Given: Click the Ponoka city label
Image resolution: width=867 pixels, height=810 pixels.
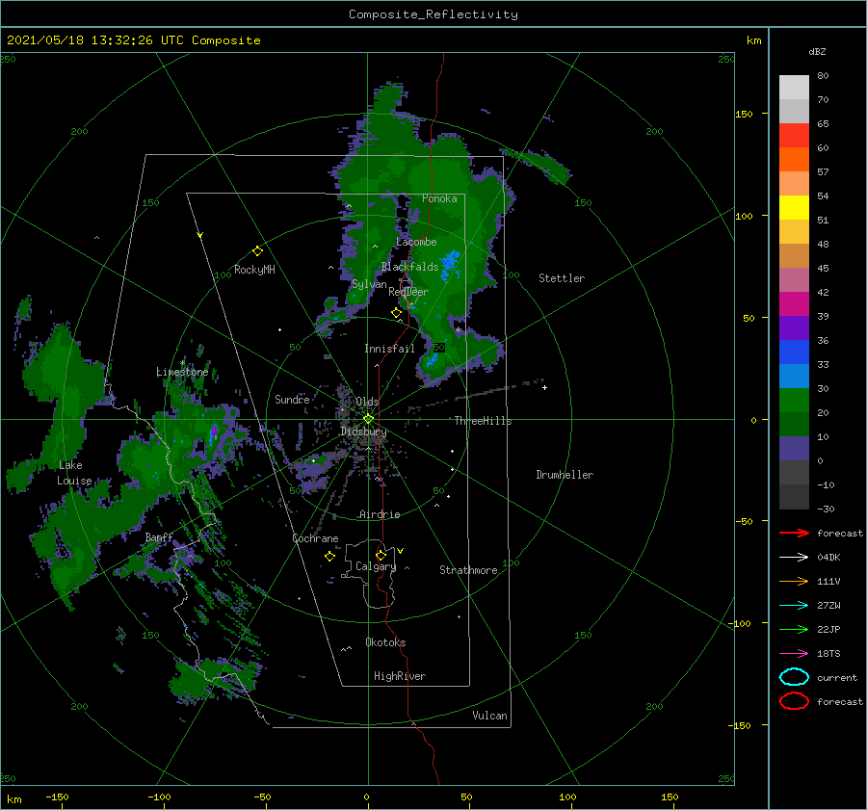Looking at the screenshot, I should pyautogui.click(x=439, y=198).
